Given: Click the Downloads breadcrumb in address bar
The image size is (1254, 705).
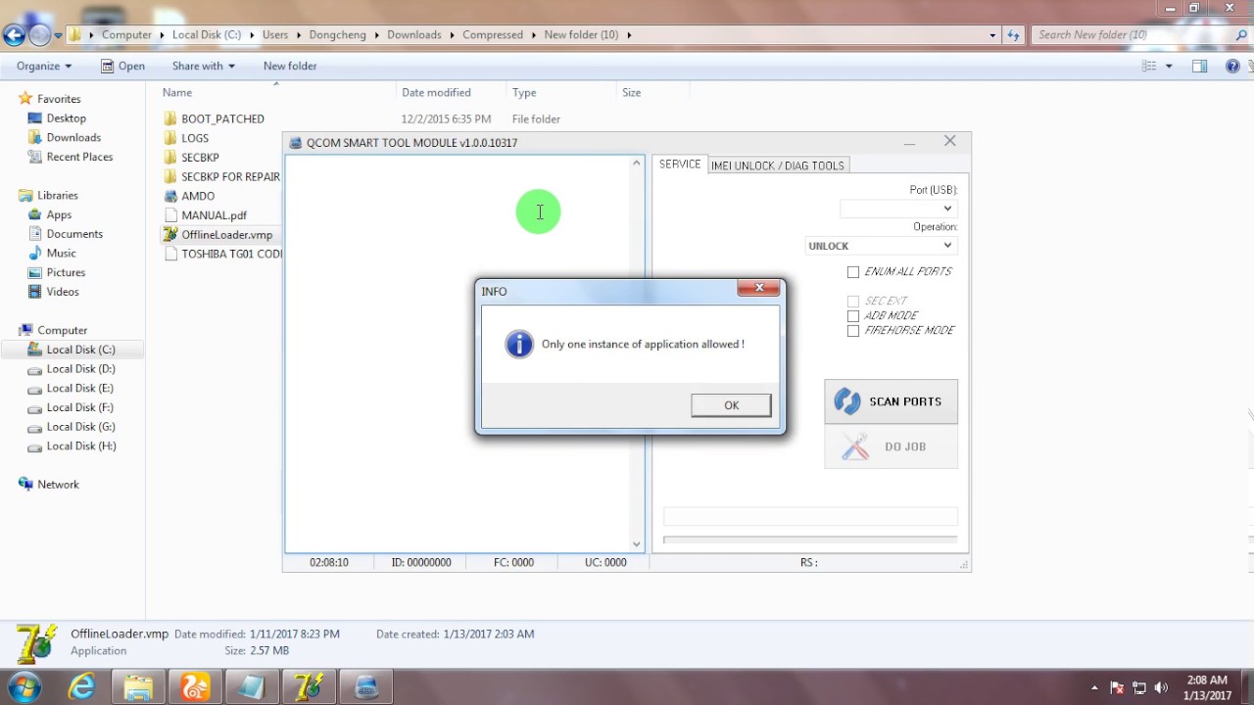Looking at the screenshot, I should click(x=413, y=35).
